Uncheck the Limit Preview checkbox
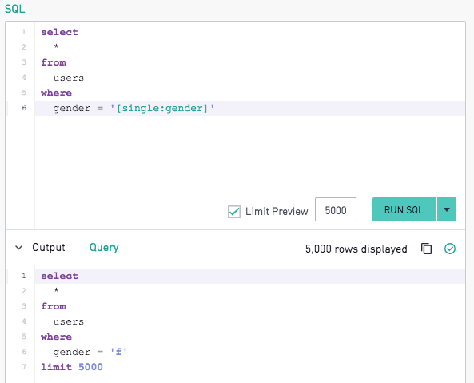Image resolution: width=474 pixels, height=383 pixels. point(234,212)
